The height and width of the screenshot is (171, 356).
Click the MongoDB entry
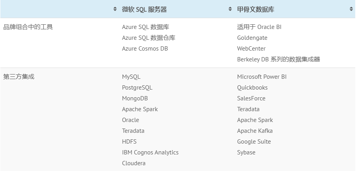coord(135,98)
